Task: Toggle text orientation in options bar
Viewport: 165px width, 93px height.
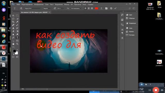Action: 21,9
